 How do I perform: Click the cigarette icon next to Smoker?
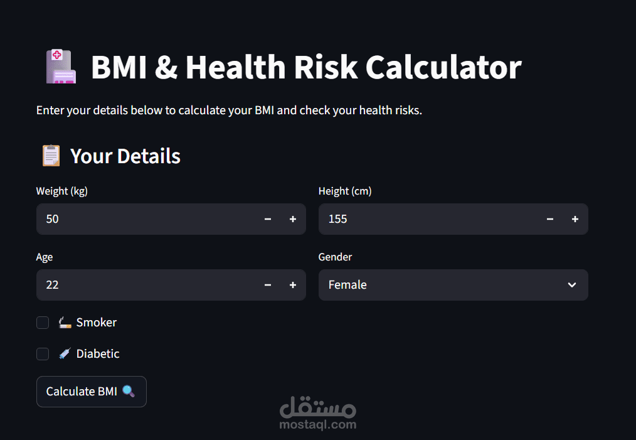[x=64, y=322]
